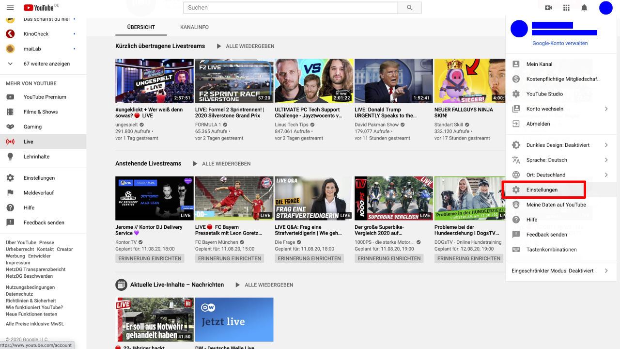Click the YouTube logo
The width and height of the screenshot is (620, 349).
[38, 8]
